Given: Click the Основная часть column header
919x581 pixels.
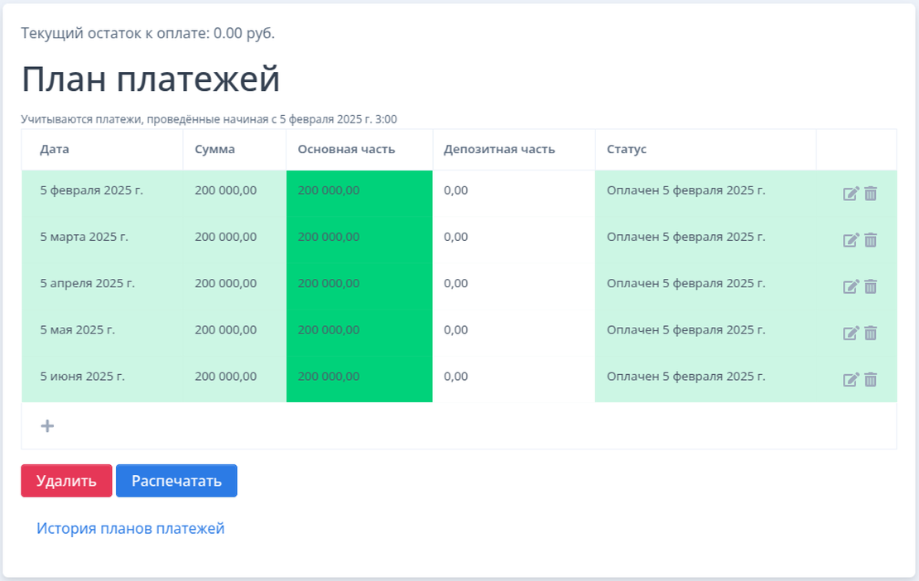Looking at the screenshot, I should [346, 150].
